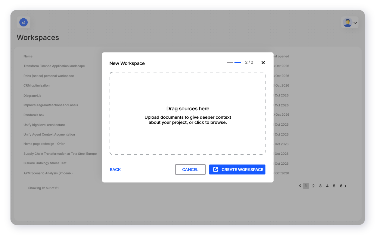Image resolution: width=376 pixels, height=235 pixels.
Task: Open Supply Chain Transformation at Tata Steel Europe
Action: point(60,154)
